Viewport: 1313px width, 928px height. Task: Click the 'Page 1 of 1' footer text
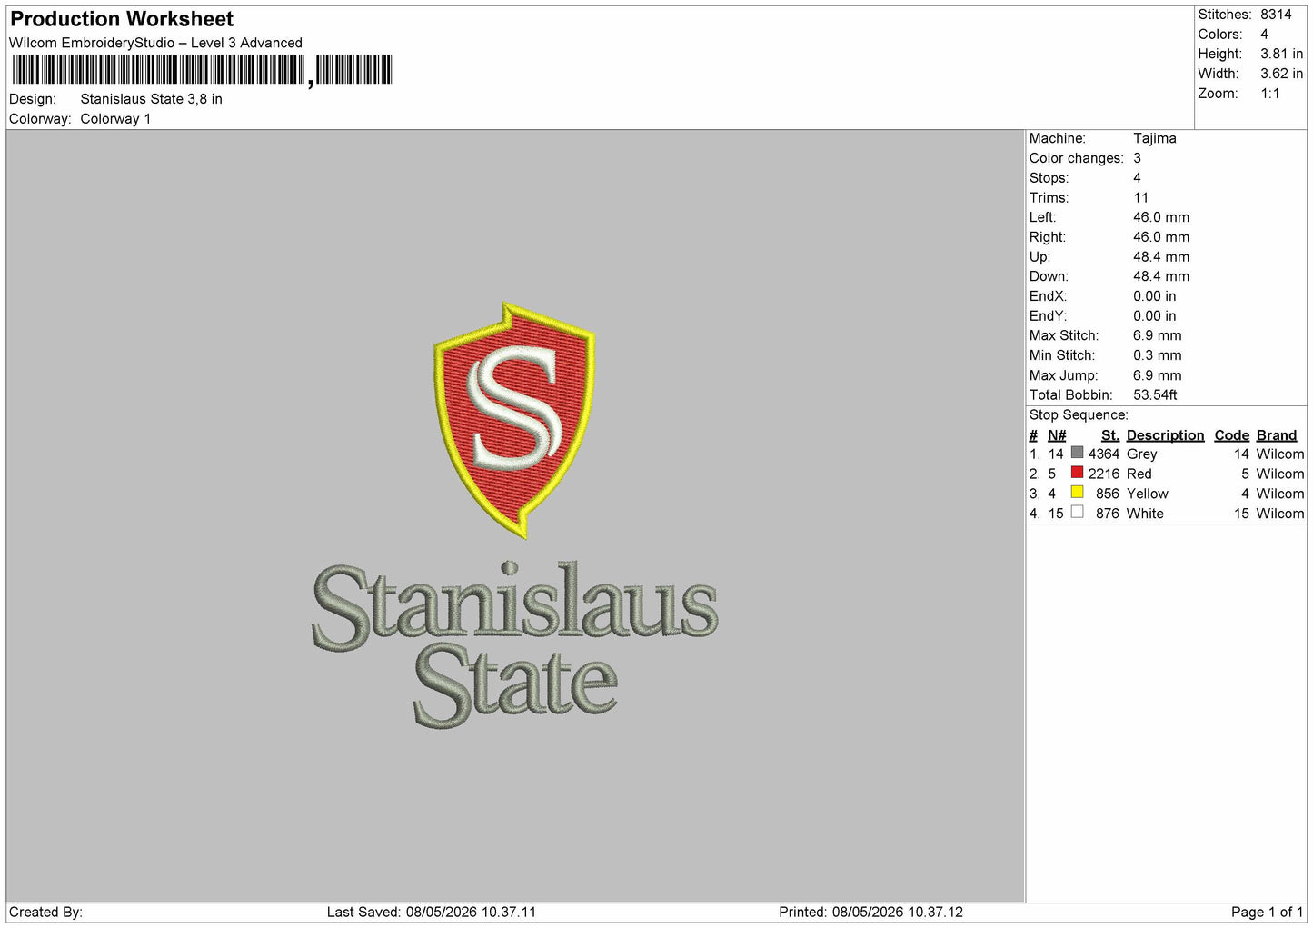coord(1267,913)
